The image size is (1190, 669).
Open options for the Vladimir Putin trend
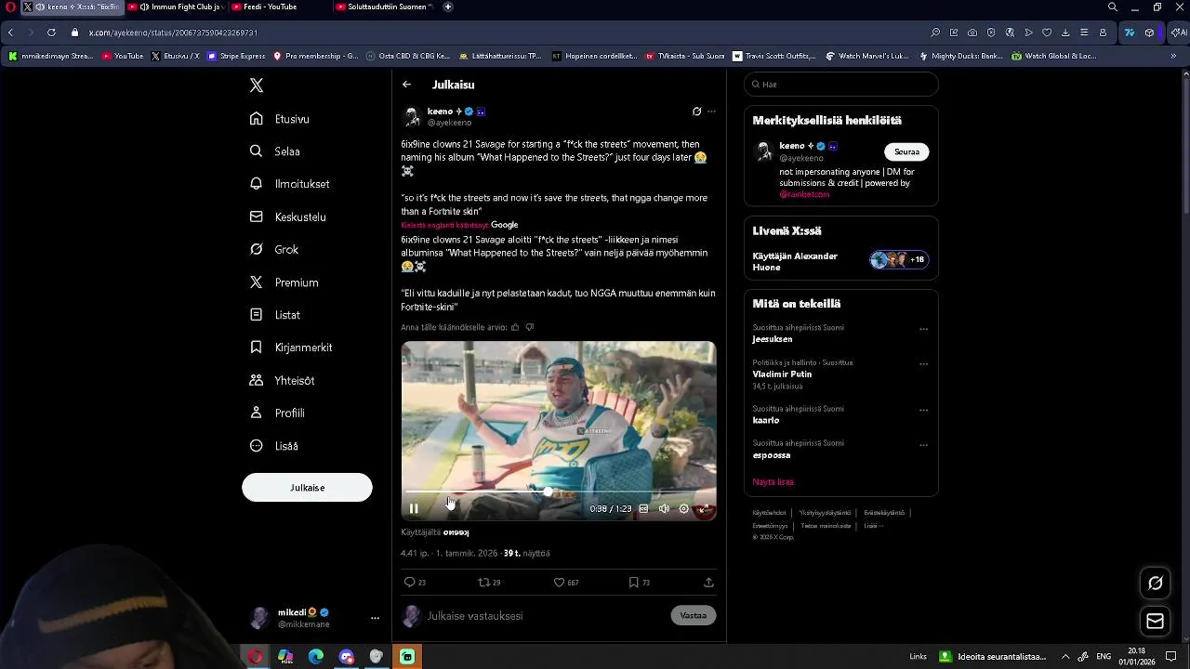(x=923, y=364)
